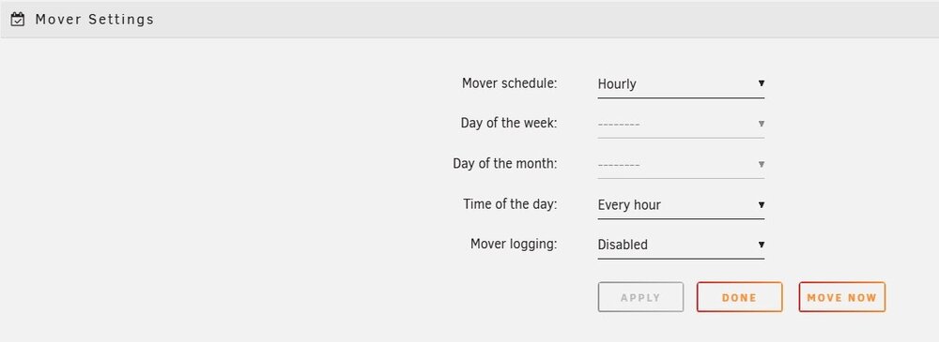Open the disabled Day of the week dropdown
The width and height of the screenshot is (939, 342).
click(x=681, y=124)
